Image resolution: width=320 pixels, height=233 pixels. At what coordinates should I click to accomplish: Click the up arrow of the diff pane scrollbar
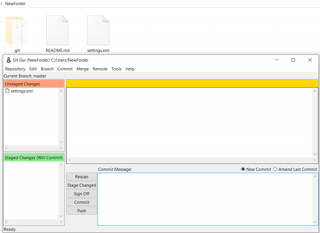pyautogui.click(x=315, y=91)
